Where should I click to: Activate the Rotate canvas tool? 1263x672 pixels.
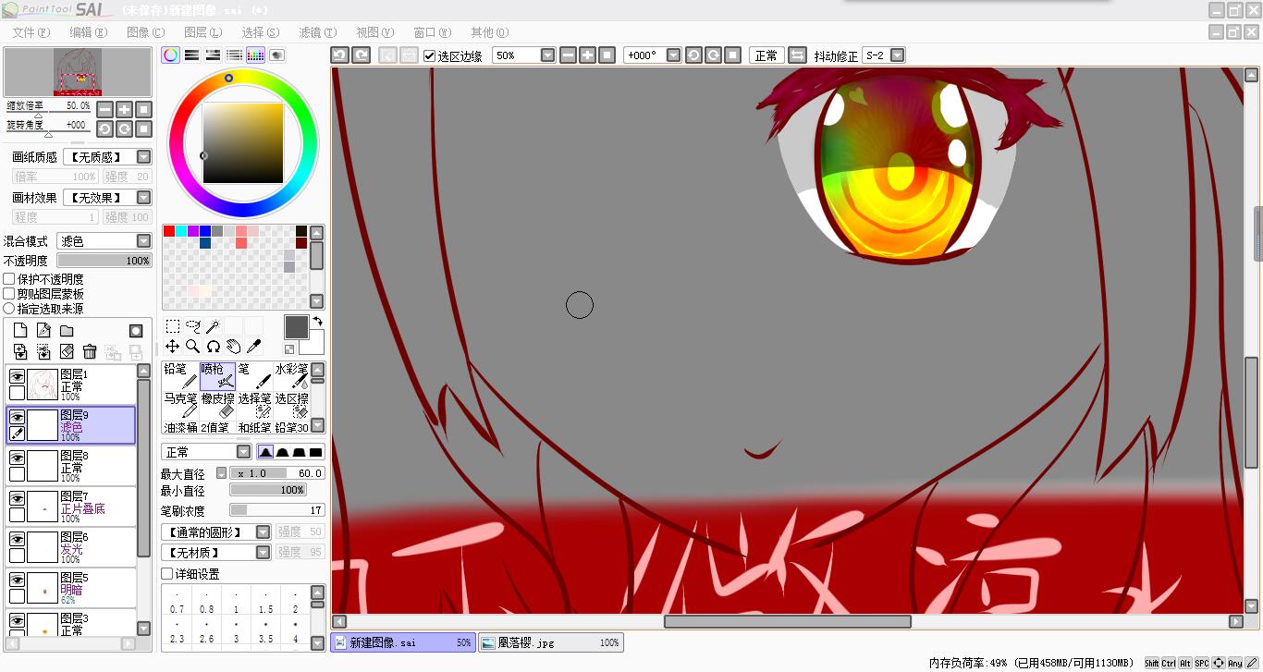[214, 347]
